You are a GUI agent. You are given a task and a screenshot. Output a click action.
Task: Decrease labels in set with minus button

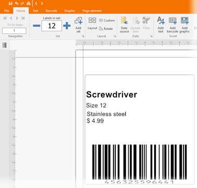coord(36,26)
